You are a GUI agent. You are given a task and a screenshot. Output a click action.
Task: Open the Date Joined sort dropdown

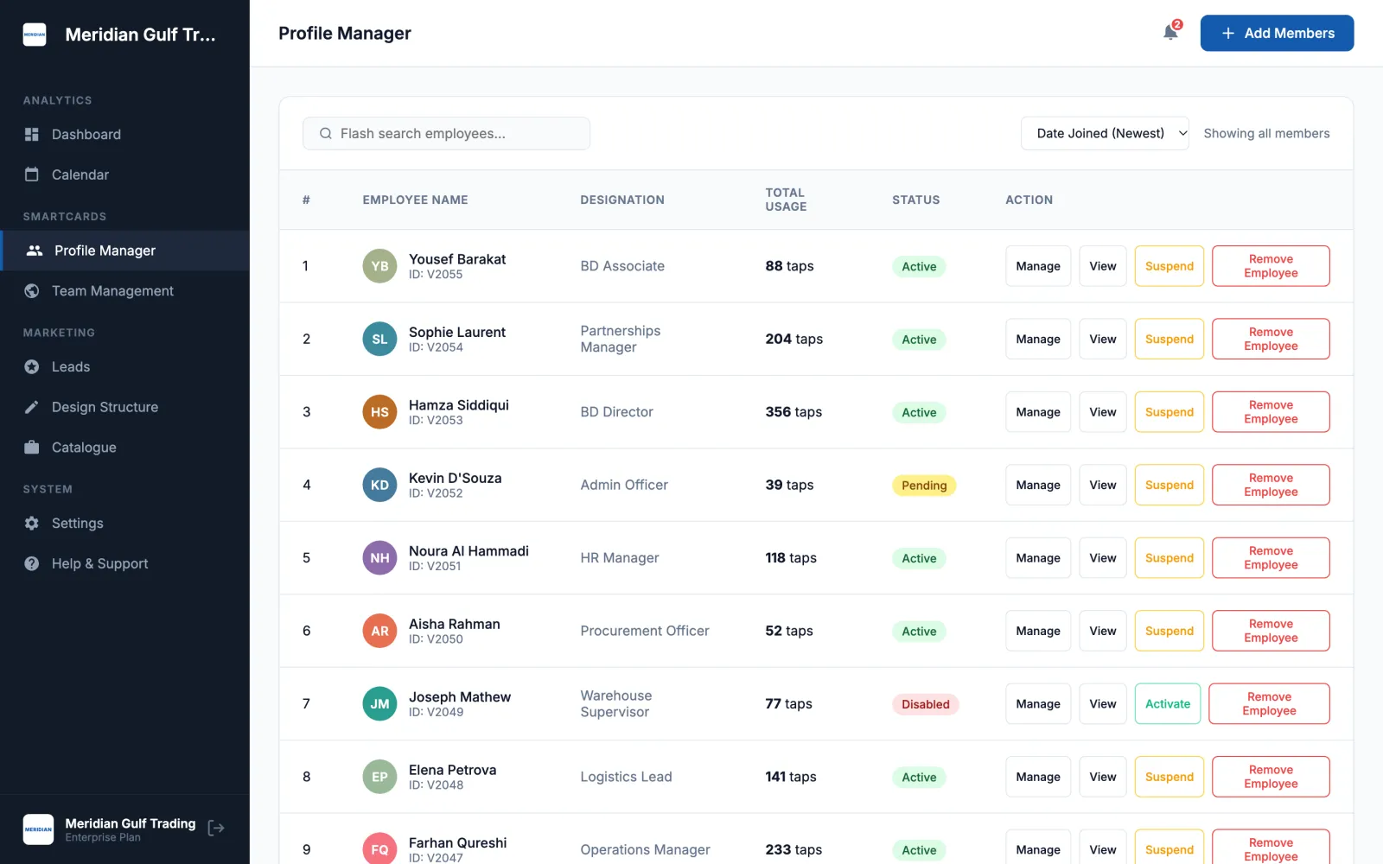pyautogui.click(x=1105, y=134)
